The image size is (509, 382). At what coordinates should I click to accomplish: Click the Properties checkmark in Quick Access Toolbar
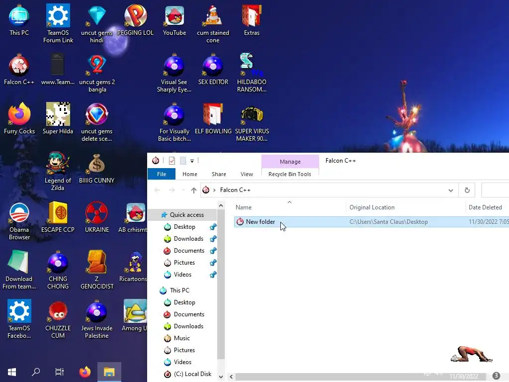171,161
